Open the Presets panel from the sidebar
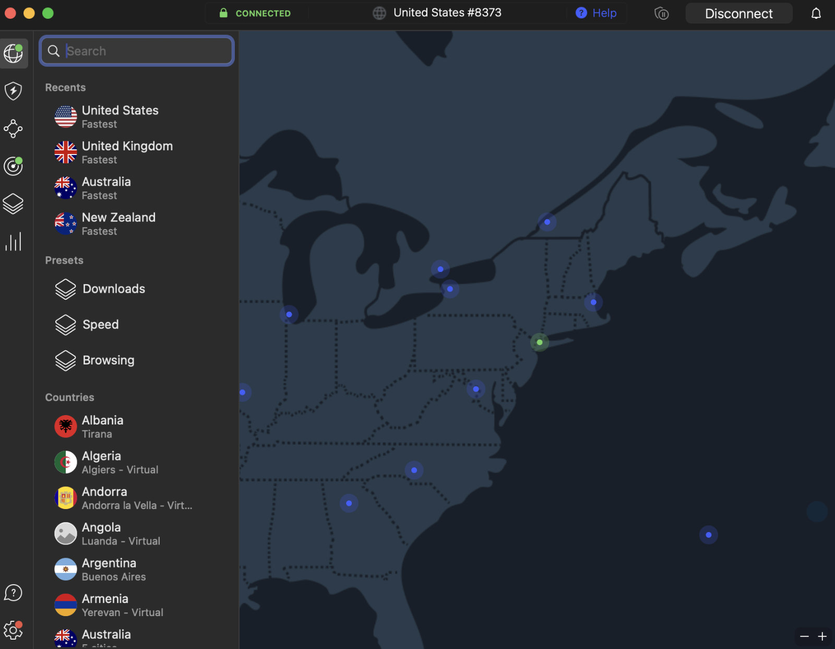Screen dimensions: 835x649 pos(14,204)
